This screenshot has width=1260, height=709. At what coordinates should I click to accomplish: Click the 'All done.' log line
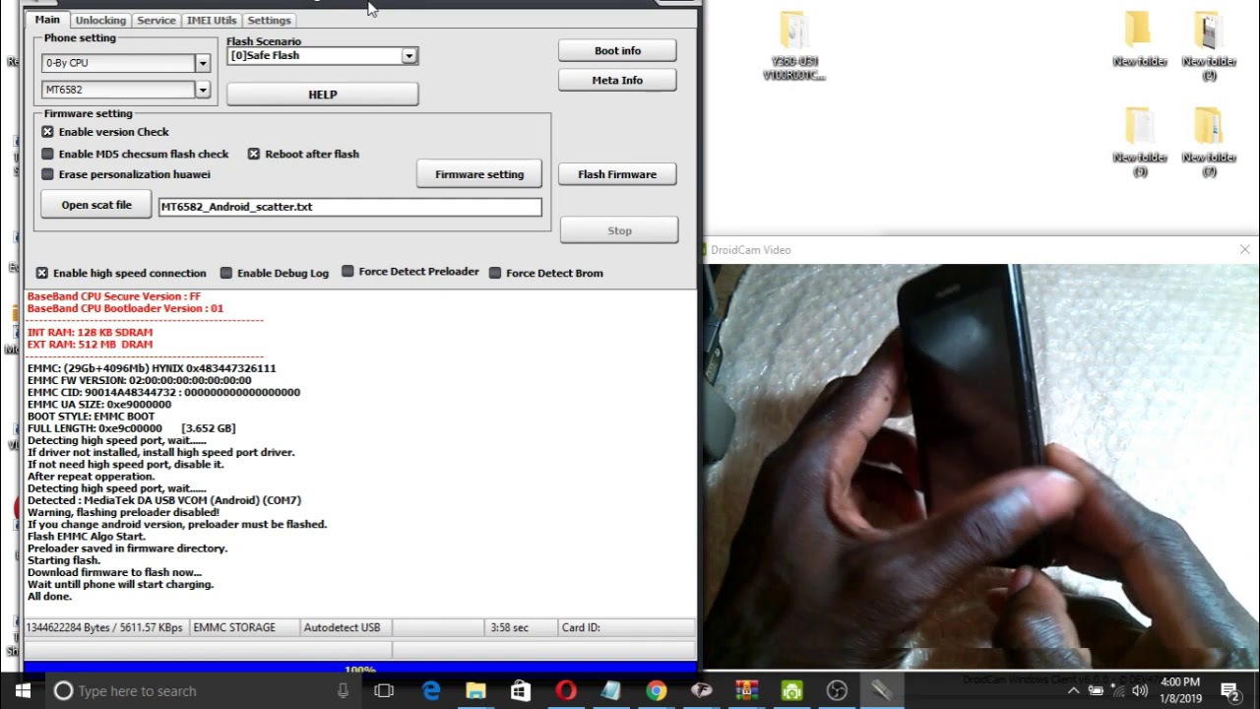tap(49, 597)
